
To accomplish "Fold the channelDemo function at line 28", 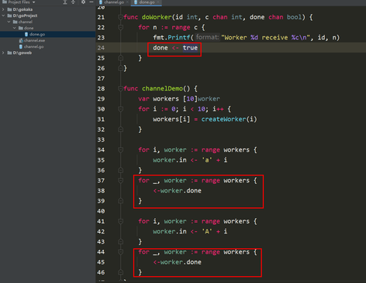I will [x=120, y=89].
